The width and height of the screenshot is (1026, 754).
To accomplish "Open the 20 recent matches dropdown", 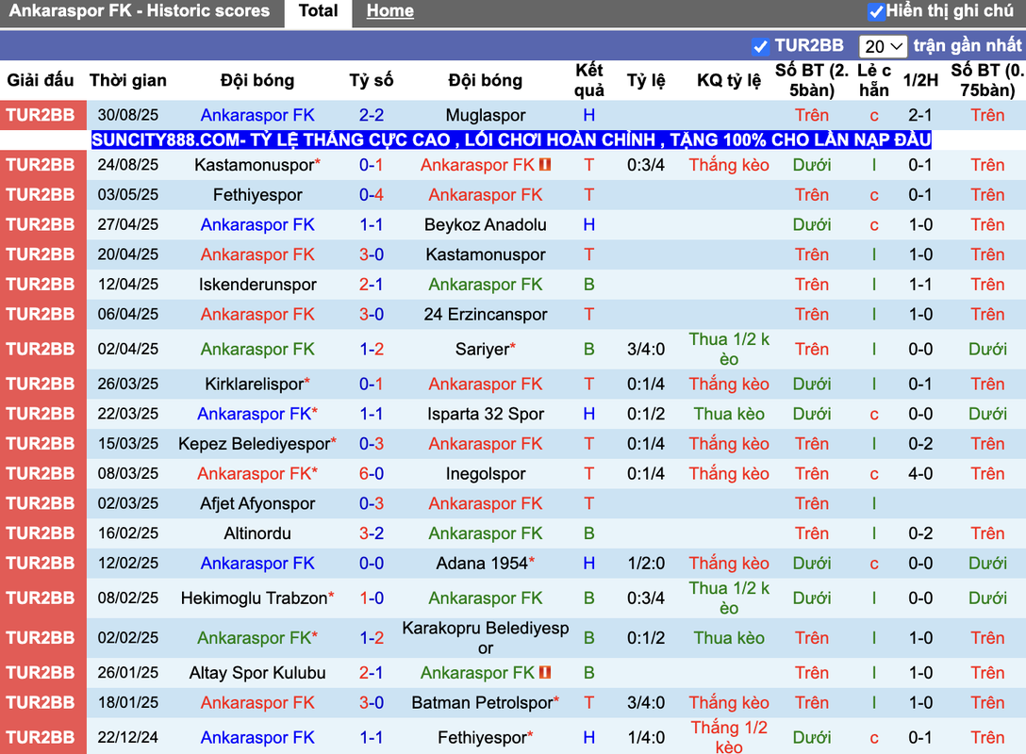I will (883, 46).
